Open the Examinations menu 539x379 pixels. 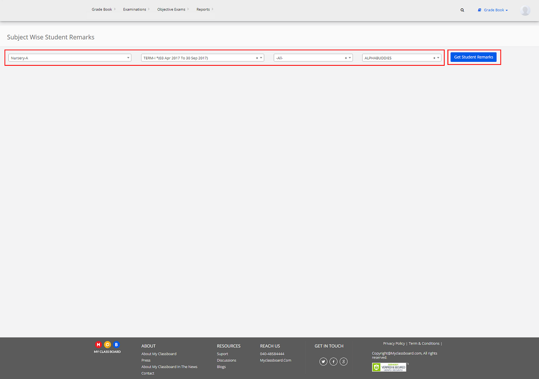(136, 9)
